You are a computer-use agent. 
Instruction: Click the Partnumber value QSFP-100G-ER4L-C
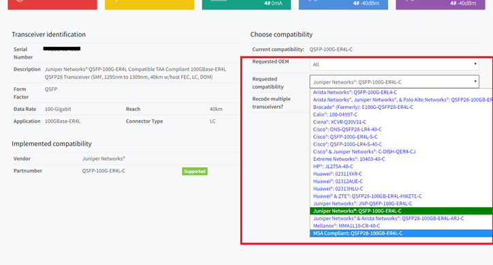(104, 171)
